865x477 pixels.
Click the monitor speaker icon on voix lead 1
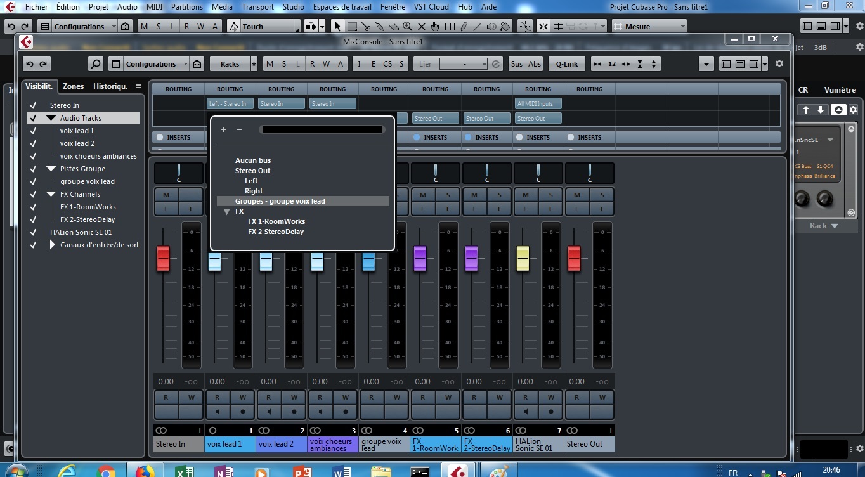click(218, 412)
